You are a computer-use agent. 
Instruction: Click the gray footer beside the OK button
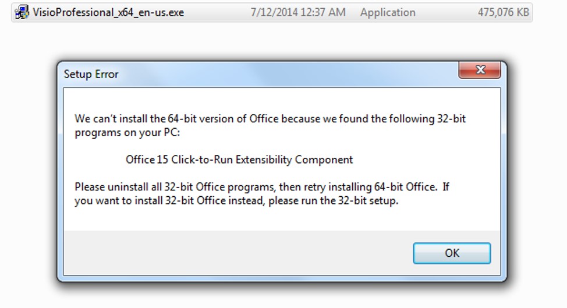[235, 253]
